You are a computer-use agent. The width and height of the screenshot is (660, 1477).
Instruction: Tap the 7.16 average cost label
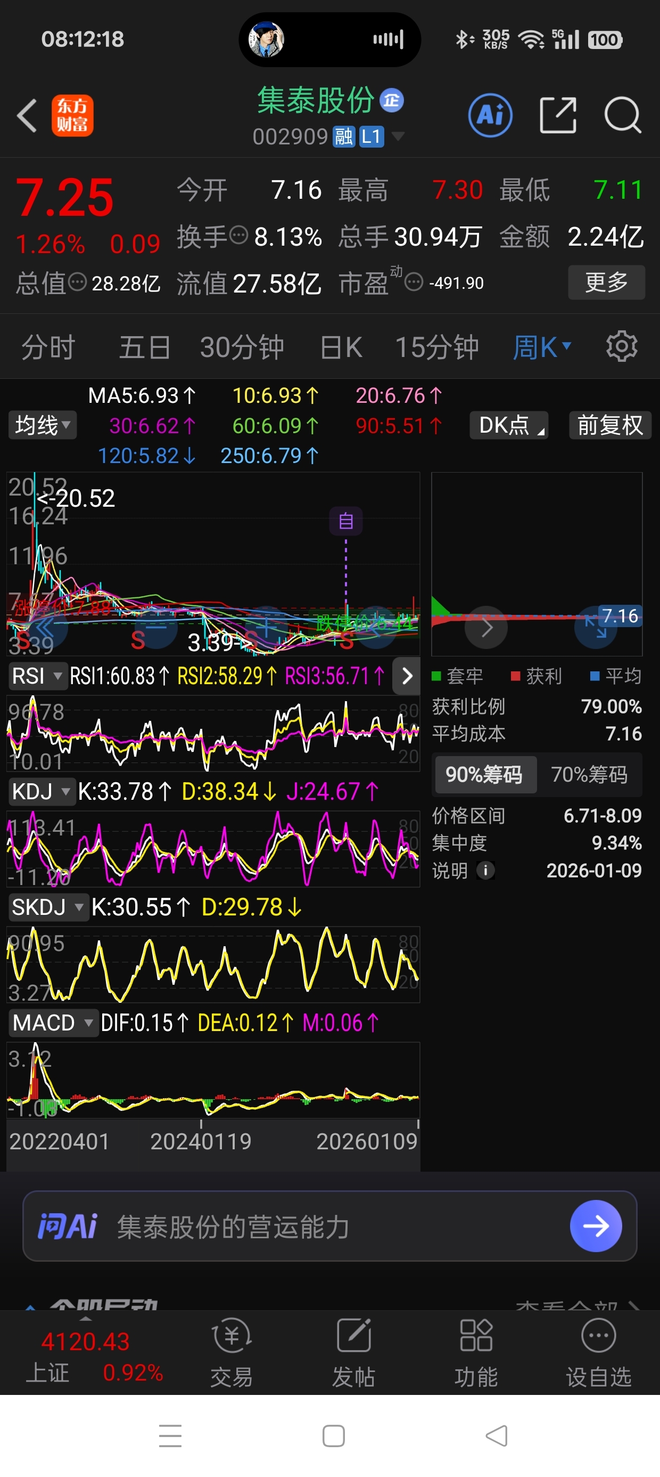point(620,616)
